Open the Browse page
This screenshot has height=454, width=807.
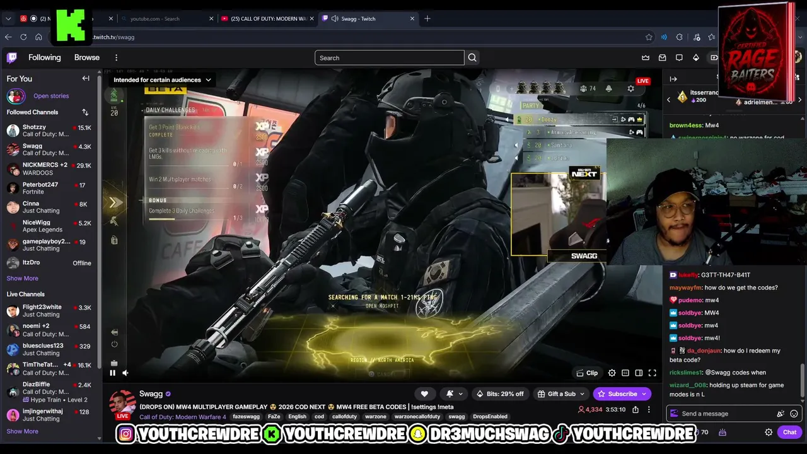tap(87, 57)
